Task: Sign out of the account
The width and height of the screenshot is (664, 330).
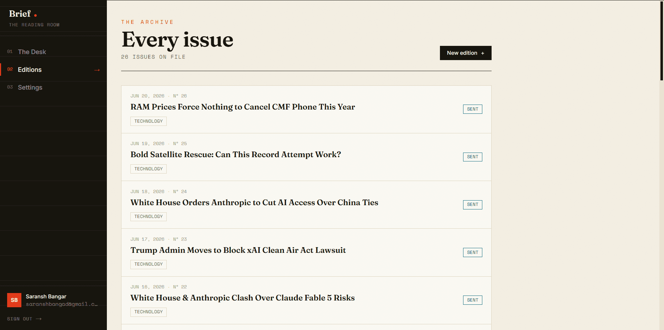Action: 24,319
